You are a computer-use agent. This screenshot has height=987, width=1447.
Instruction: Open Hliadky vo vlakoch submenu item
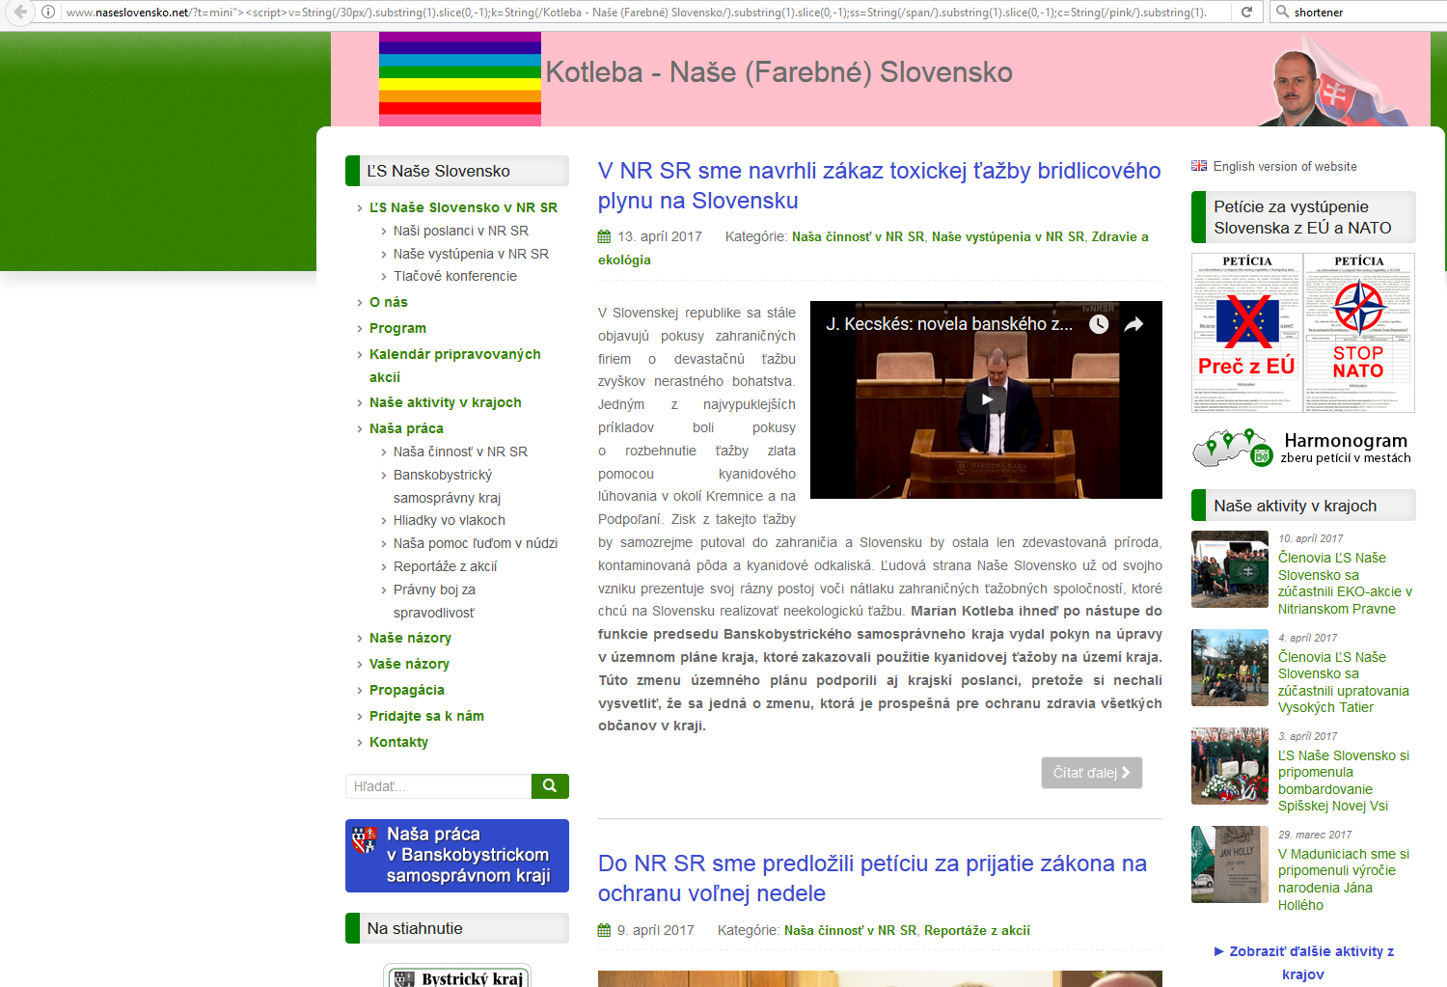[x=450, y=520]
